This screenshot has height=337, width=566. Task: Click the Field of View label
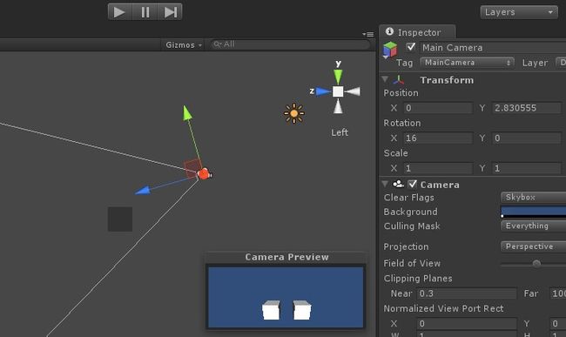click(x=412, y=263)
